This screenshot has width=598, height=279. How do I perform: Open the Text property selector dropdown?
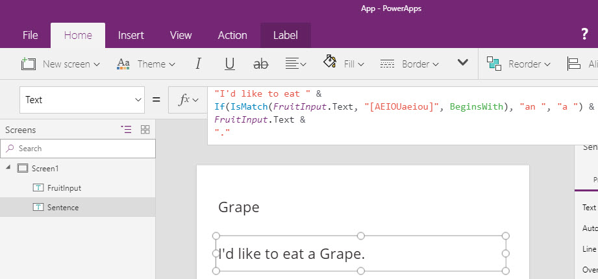82,100
